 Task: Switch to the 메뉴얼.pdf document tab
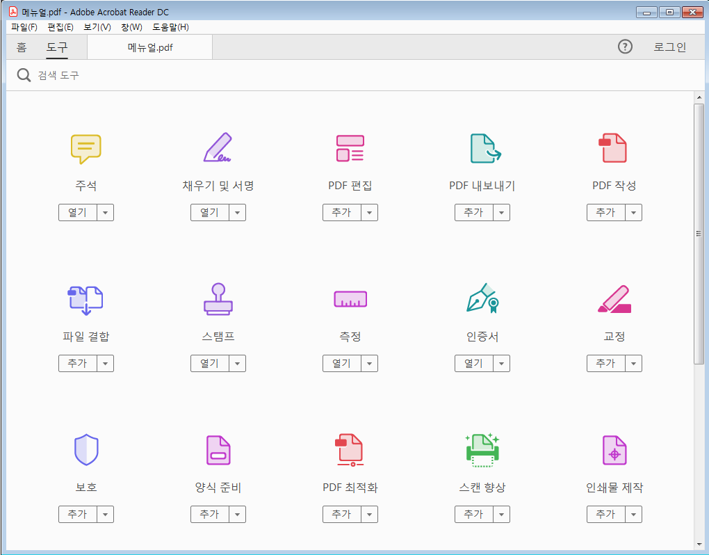point(149,47)
